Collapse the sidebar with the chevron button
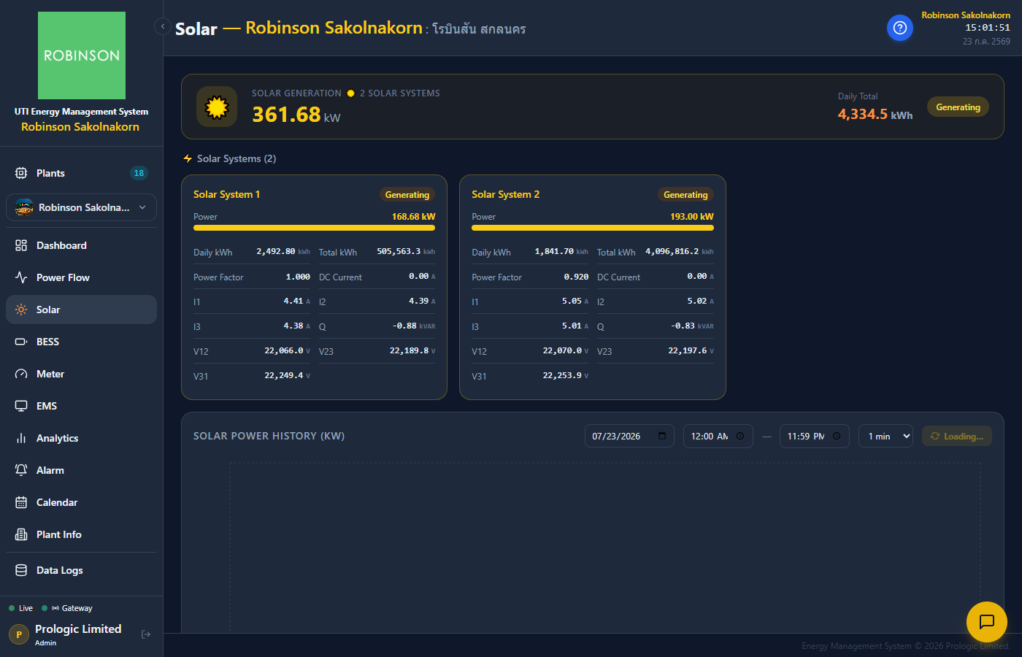 163,26
